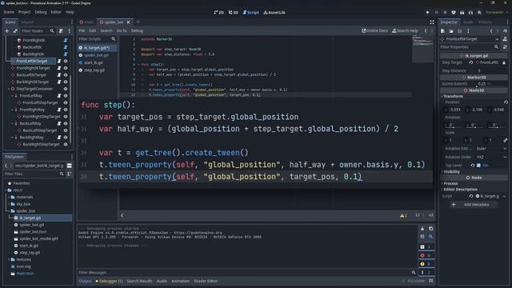The image size is (512, 288).
Task: Reset Position to default revert icon
Action: [x=506, y=102]
